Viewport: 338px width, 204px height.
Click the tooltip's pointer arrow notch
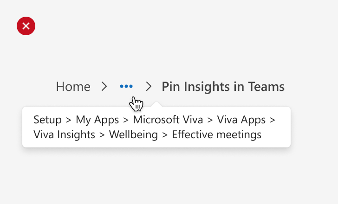tap(157, 104)
